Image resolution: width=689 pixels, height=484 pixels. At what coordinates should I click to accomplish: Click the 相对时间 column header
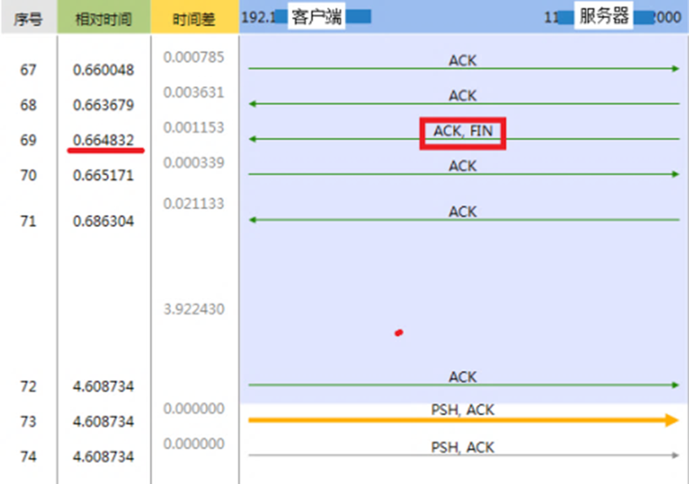point(104,18)
